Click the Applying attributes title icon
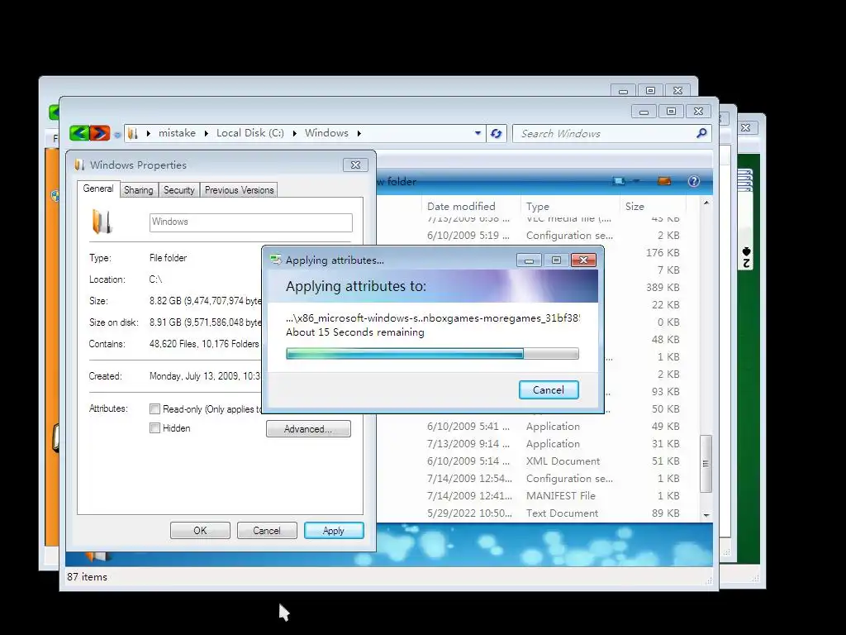846x635 pixels. click(x=276, y=260)
